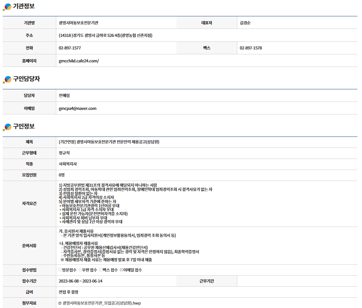Click the 자격요건 row label
Screen dimensions: 362x308
[x=29, y=203]
